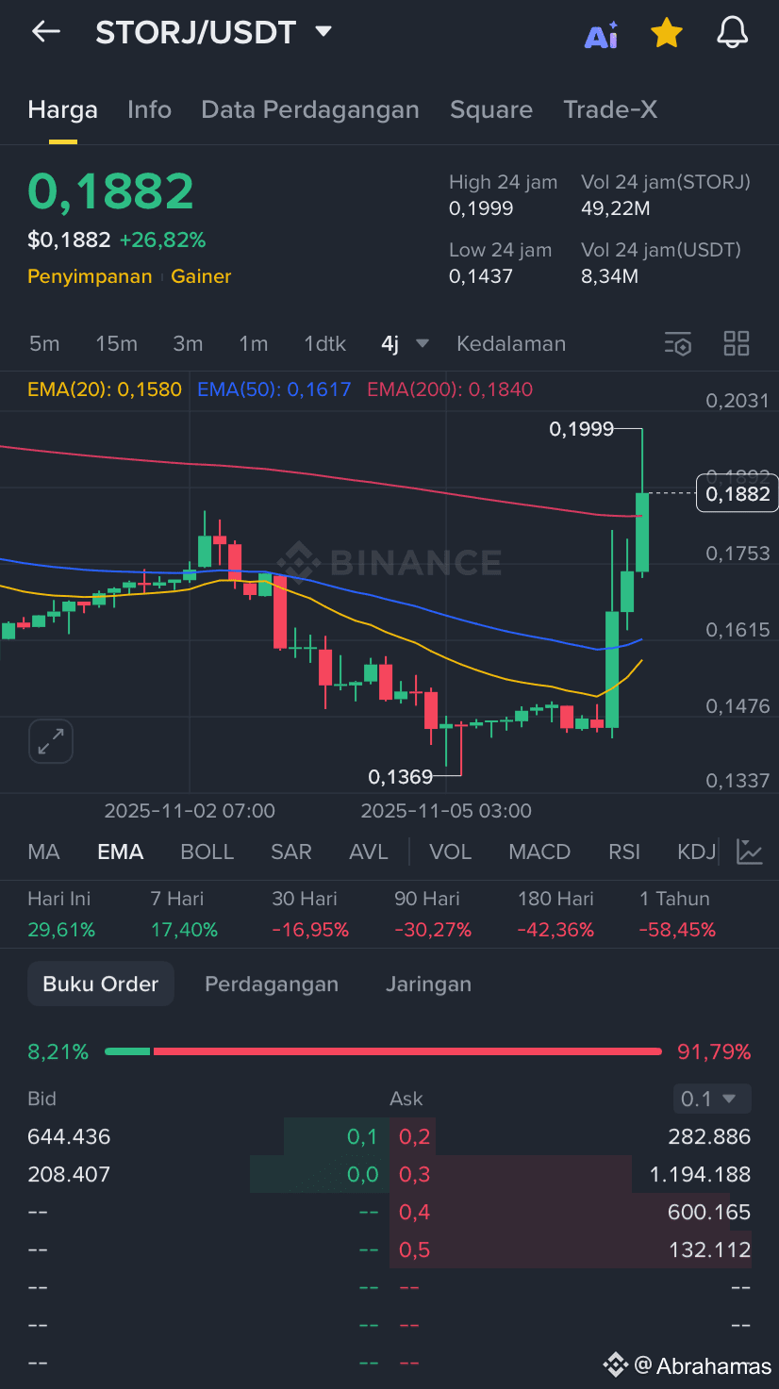The image size is (779, 1389).
Task: Select the 1m timeframe
Action: click(x=253, y=343)
